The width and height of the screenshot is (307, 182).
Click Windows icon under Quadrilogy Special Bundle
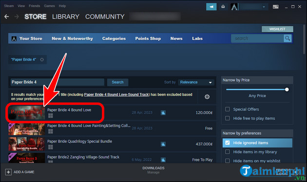coord(51,147)
